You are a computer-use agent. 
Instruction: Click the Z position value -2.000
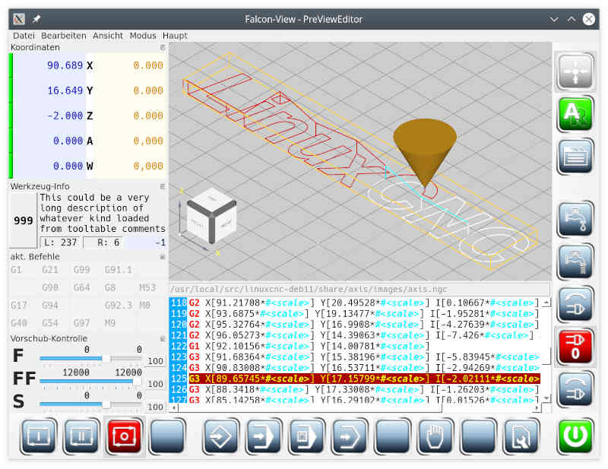65,116
